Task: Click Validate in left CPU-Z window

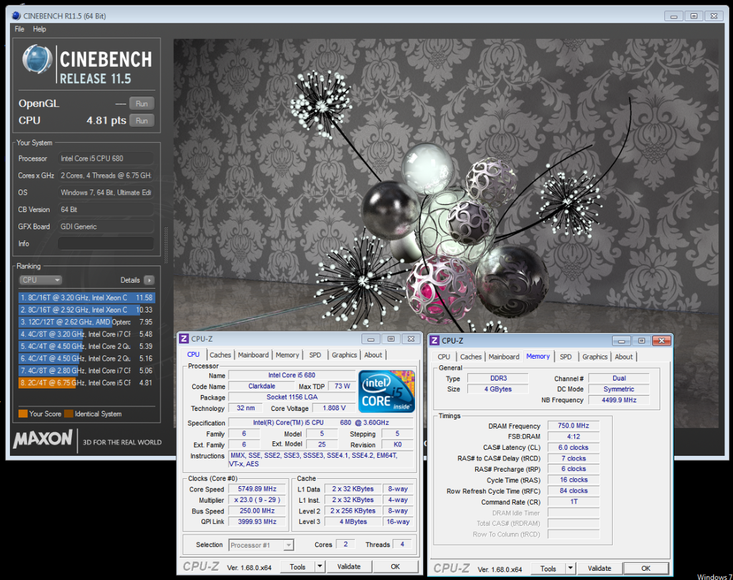Action: click(x=349, y=566)
